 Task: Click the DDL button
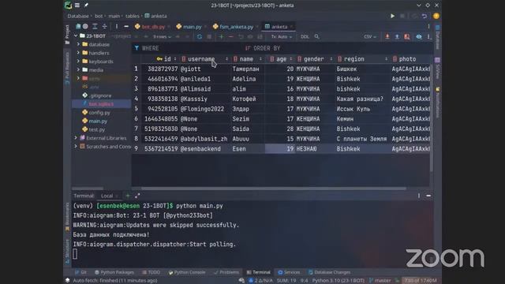pyautogui.click(x=305, y=37)
